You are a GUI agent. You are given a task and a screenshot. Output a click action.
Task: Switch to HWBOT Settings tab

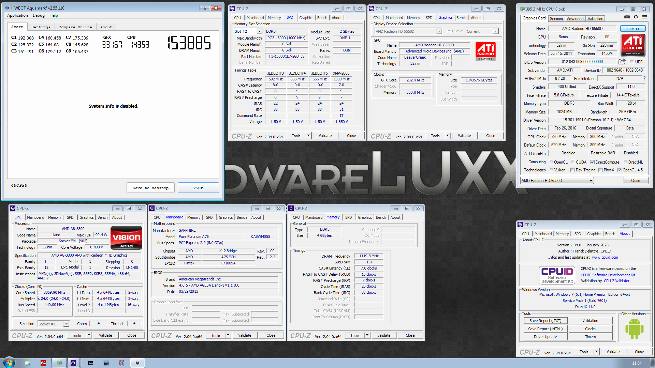pos(41,27)
